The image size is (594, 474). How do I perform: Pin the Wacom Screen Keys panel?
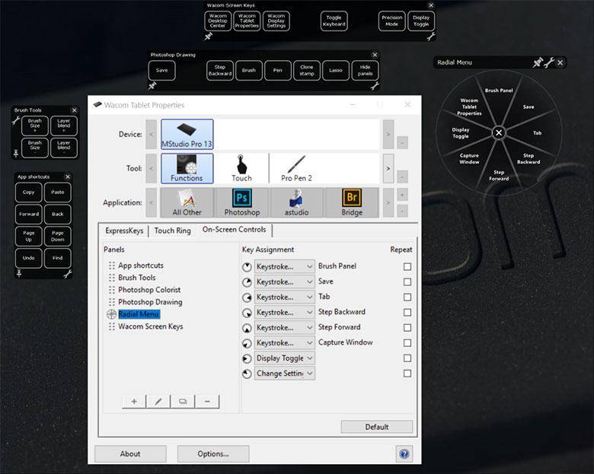(209, 37)
